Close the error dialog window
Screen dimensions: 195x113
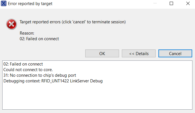tap(188, 4)
